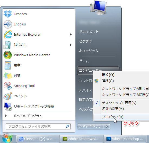Open the デバイス link in the right pane
149x143 pixels.
click(x=86, y=90)
